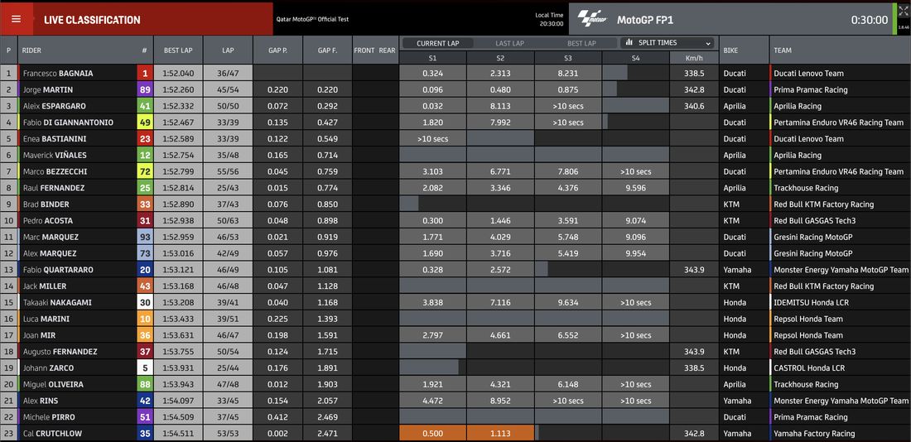Click IDEMITSU Honda LCR team name

coord(811,303)
